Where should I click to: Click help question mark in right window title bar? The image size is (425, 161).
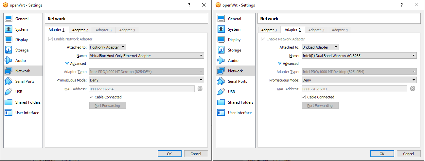402,5
